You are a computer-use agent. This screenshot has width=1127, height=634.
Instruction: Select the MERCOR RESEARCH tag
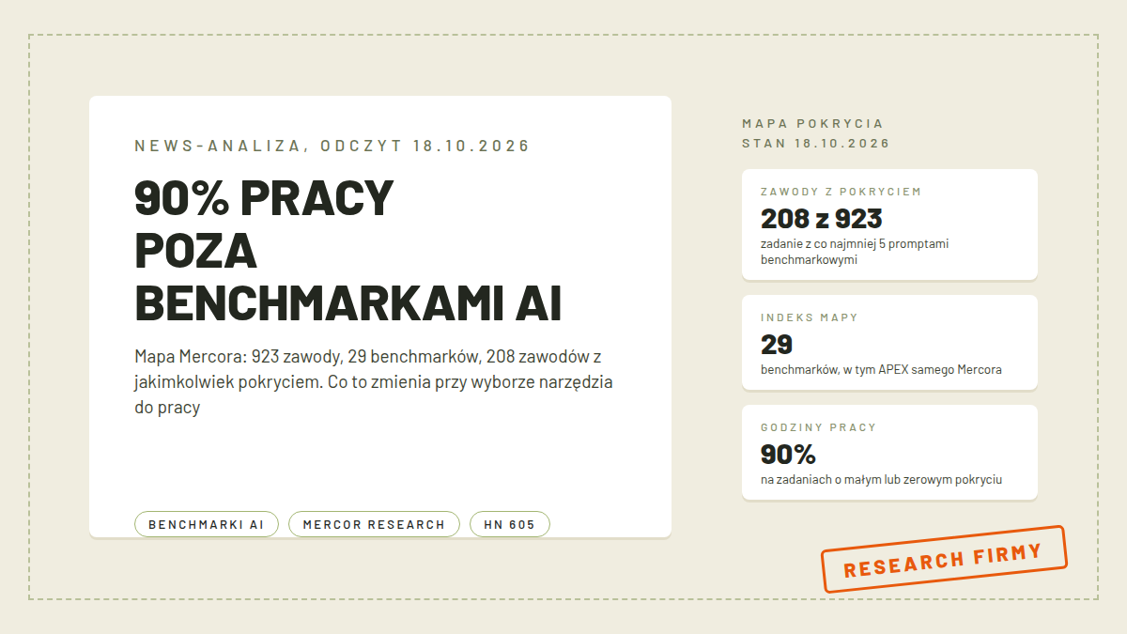pos(374,524)
